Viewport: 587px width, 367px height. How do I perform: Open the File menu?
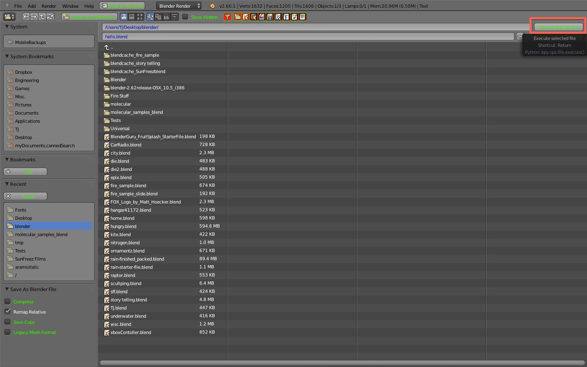pyautogui.click(x=18, y=6)
